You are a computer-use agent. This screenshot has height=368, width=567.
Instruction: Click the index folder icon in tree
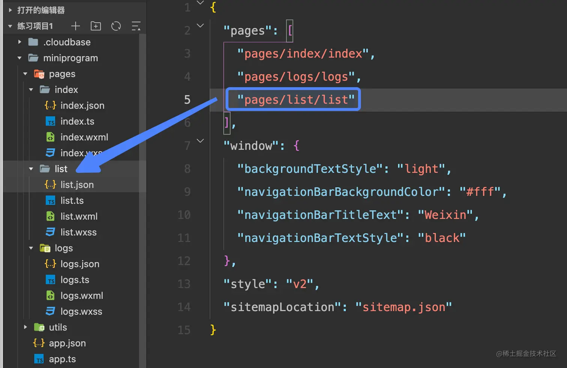click(45, 90)
